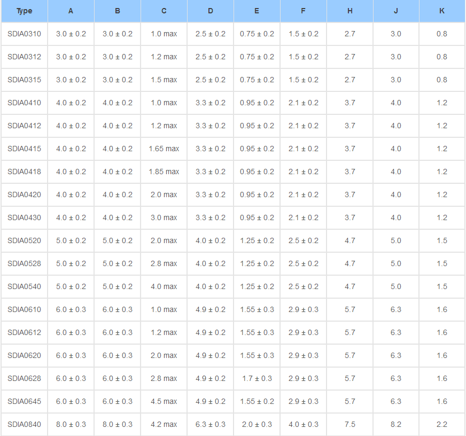
Task: Click the 1.55 ± 0.2 cell in SDIA0645 row
Action: pyautogui.click(x=257, y=401)
